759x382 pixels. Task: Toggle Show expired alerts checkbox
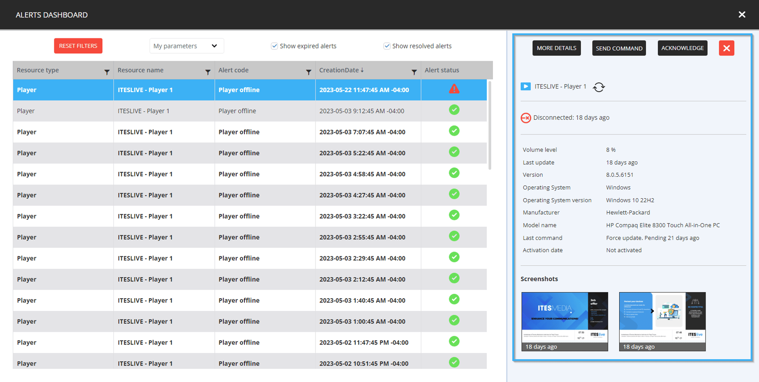(274, 46)
